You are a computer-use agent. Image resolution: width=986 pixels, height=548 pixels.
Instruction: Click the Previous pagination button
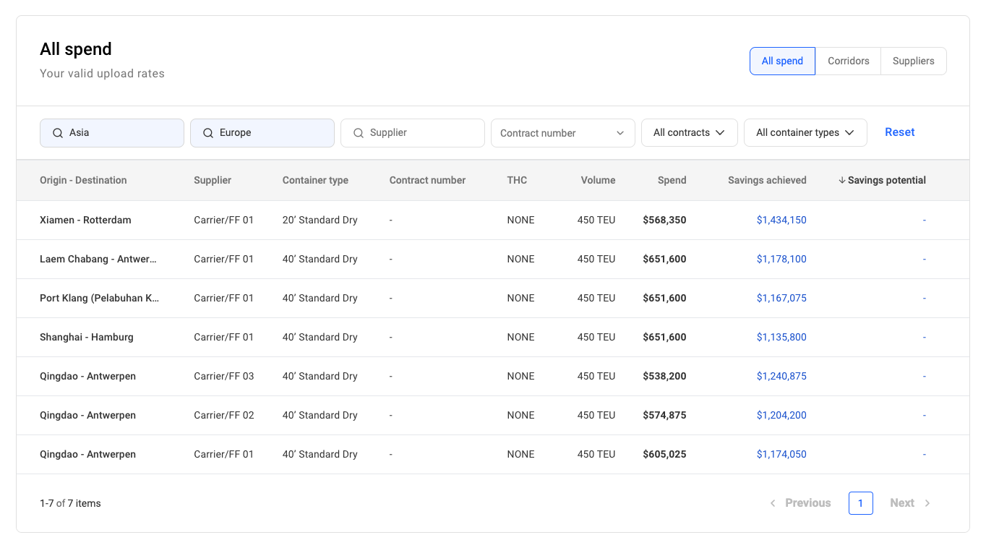[x=800, y=503]
